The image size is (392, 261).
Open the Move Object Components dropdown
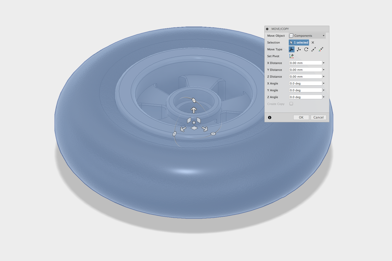coord(307,36)
